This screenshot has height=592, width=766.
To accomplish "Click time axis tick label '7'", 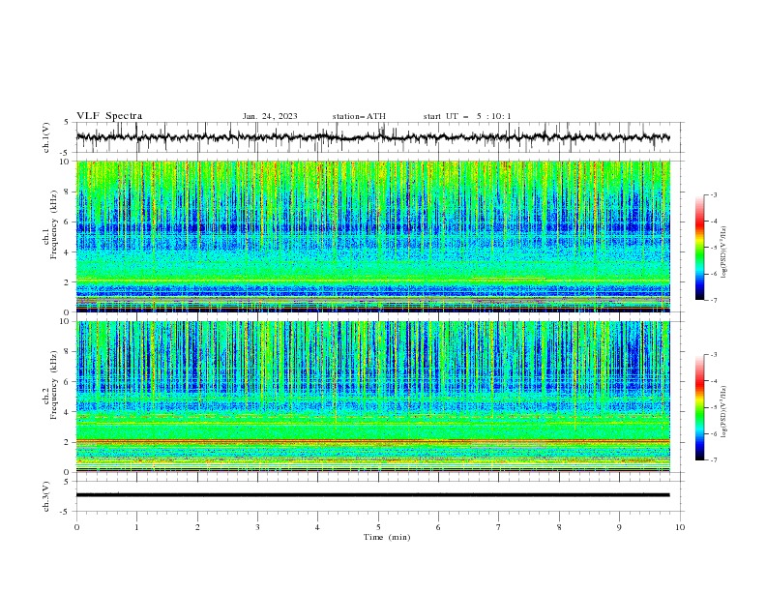I will 499,527.
